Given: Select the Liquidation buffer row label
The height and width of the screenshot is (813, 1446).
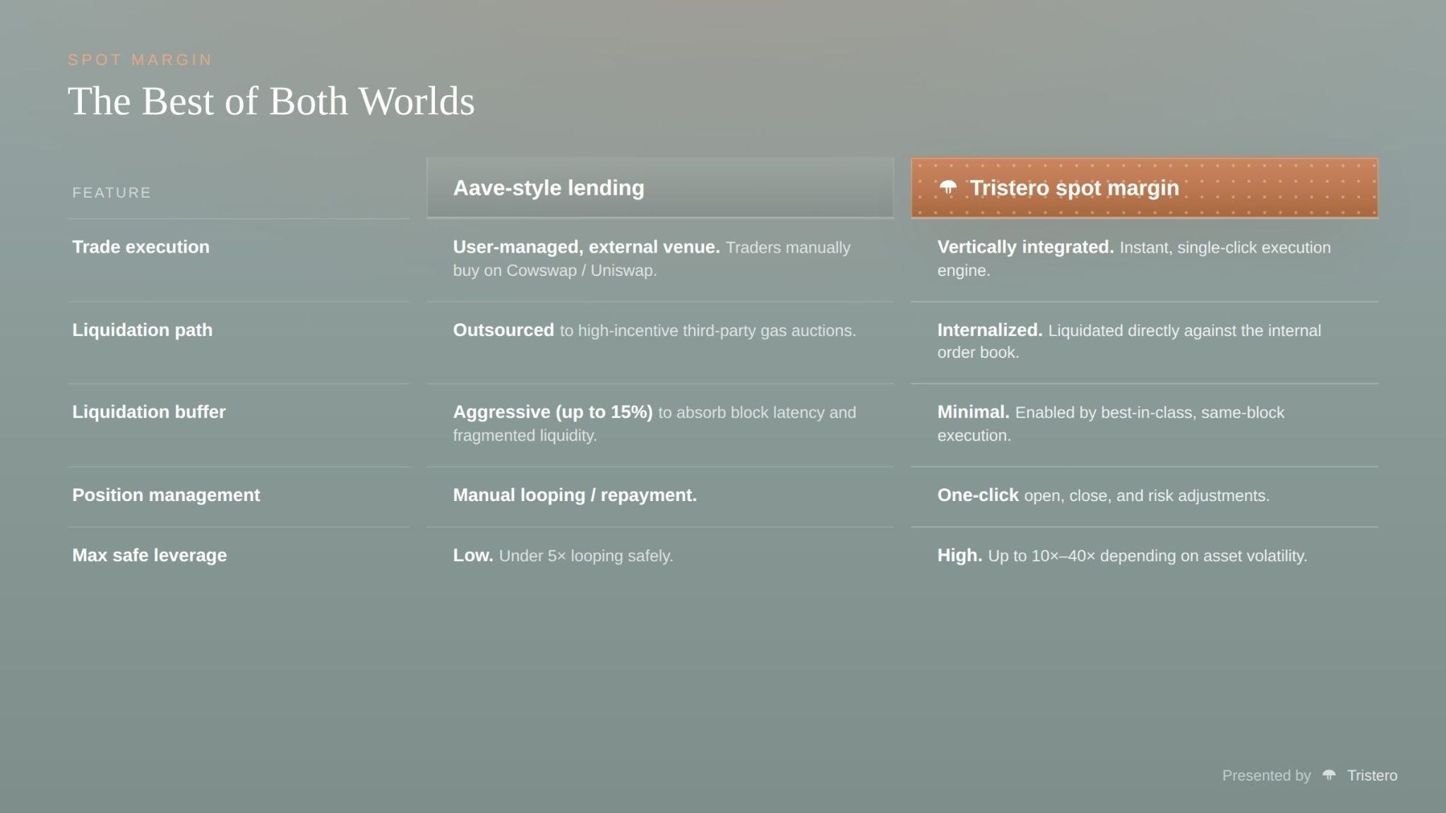Looking at the screenshot, I should coord(149,412).
